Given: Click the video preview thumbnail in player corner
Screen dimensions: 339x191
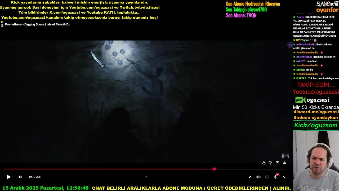Looking at the screenshot, I should tap(285, 156).
